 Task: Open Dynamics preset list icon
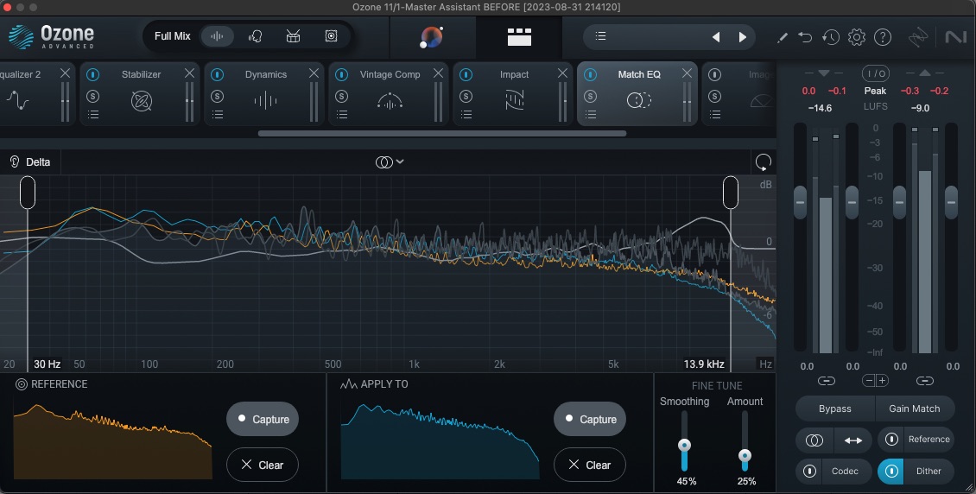pos(218,115)
